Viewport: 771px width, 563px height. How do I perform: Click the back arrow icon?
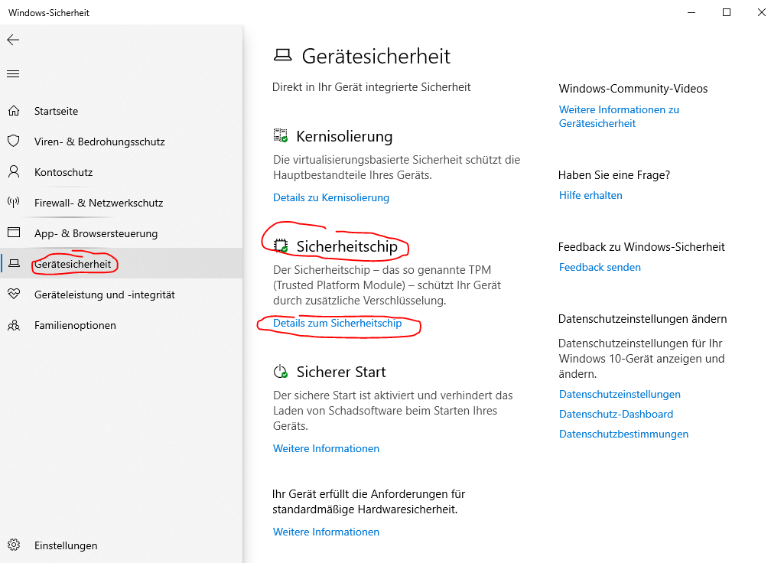13,40
